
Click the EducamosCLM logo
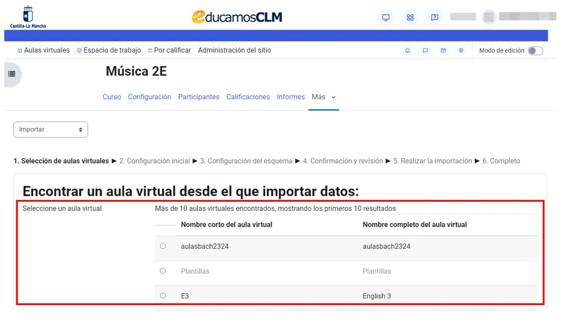(237, 17)
